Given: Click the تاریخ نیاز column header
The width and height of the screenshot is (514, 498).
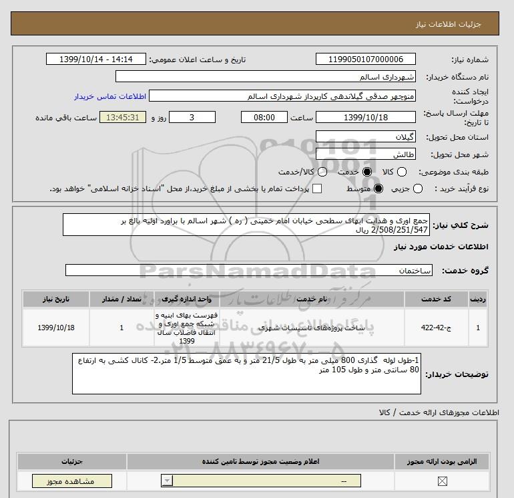Looking at the screenshot, I should pyautogui.click(x=56, y=299).
